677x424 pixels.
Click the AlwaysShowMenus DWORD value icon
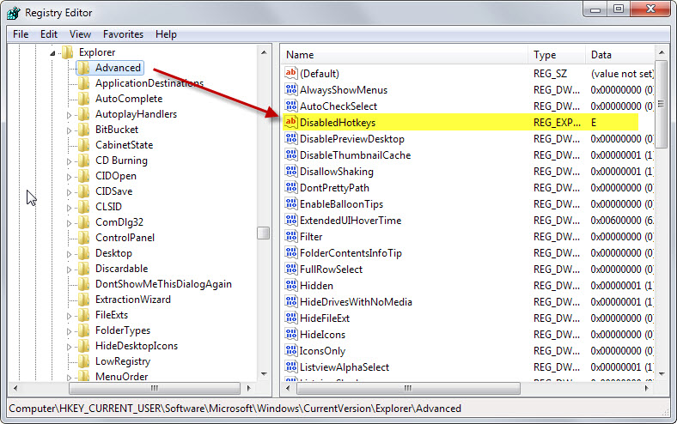291,89
